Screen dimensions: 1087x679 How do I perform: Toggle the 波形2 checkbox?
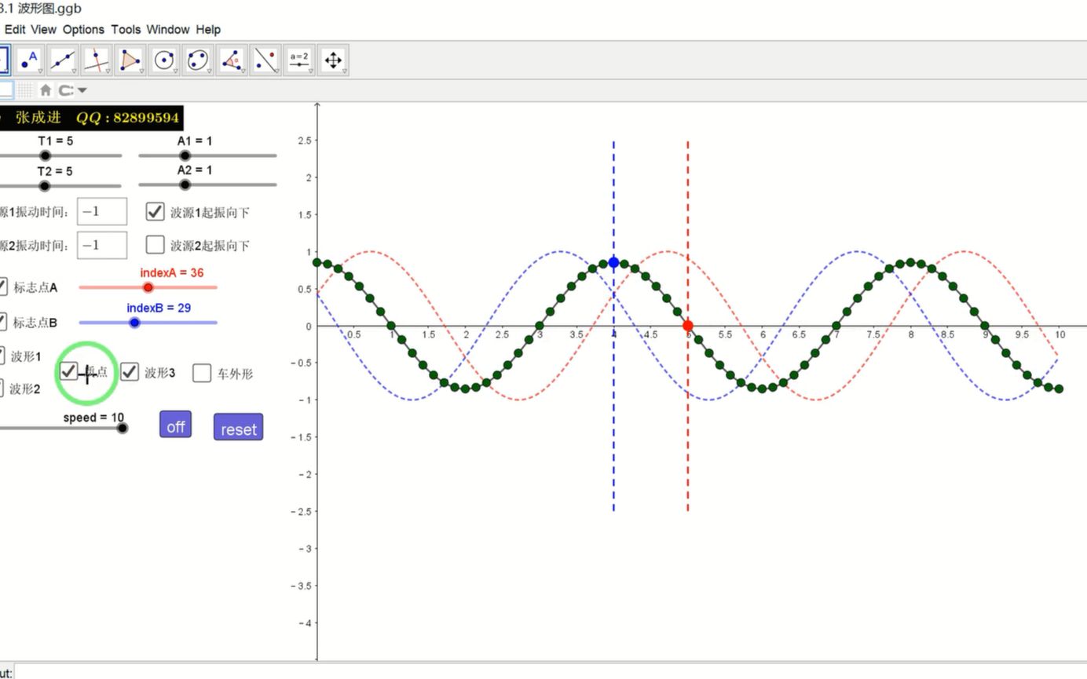tap(2, 388)
